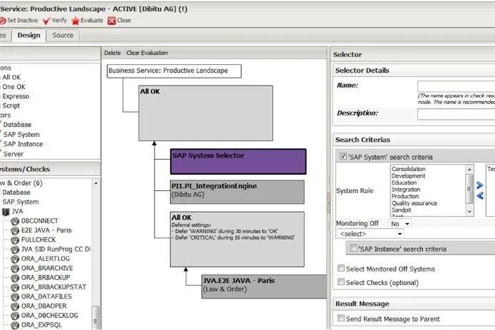Open the Monitoring Off dropdown
The width and height of the screenshot is (495, 330).
point(400,224)
